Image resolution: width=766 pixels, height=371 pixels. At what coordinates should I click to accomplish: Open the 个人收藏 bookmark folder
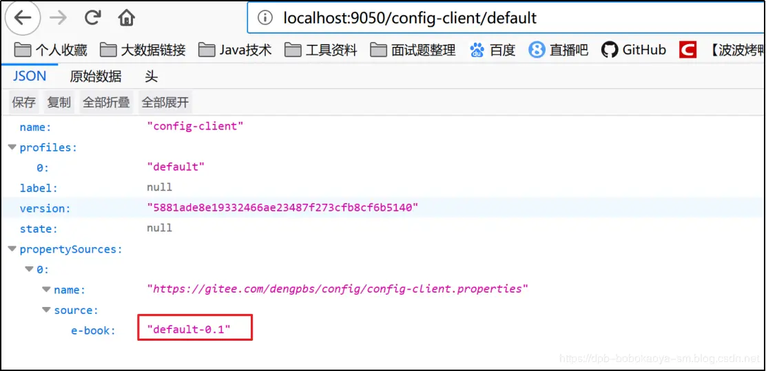coord(50,50)
